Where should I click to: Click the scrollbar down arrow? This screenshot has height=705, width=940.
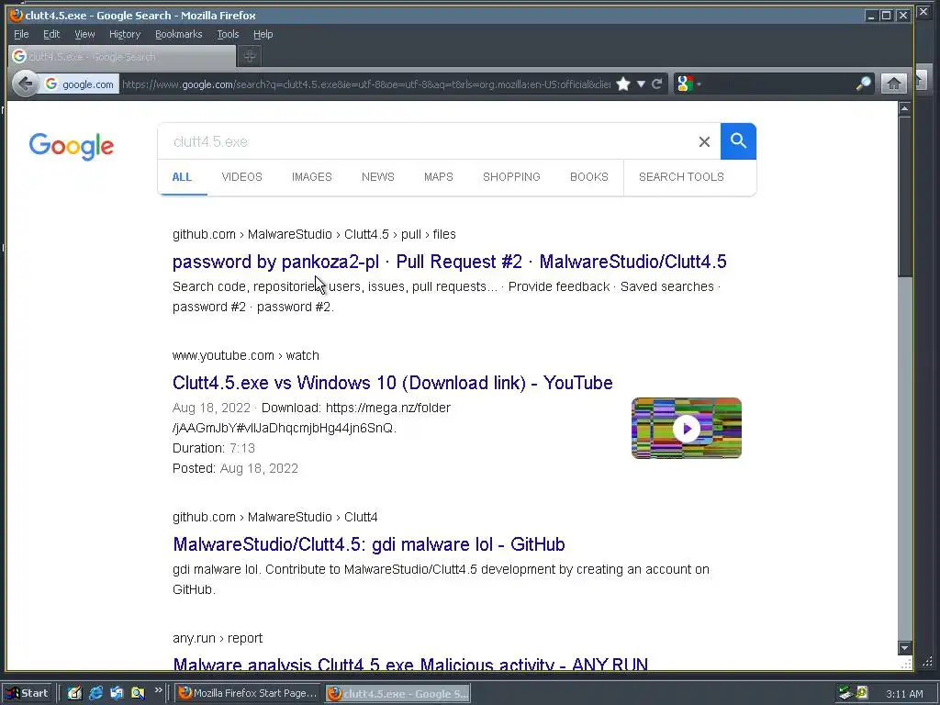click(904, 647)
